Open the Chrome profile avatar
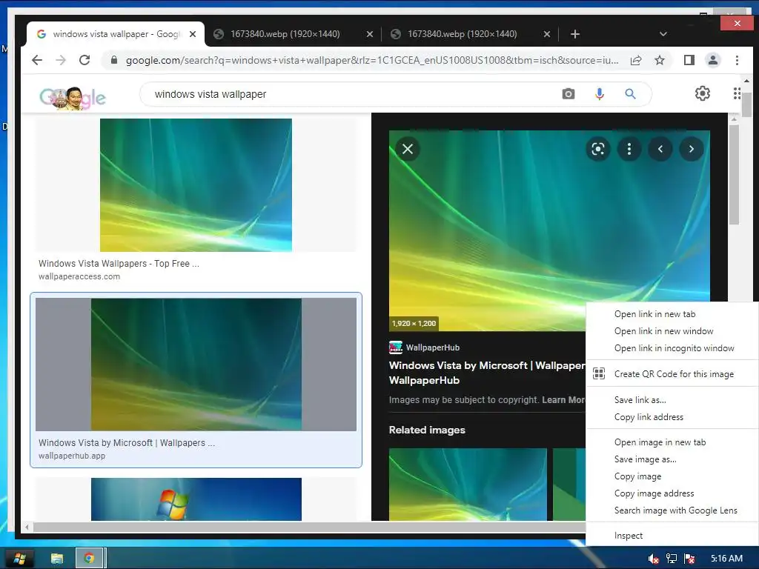Screen dimensions: 759x569 tap(712, 60)
